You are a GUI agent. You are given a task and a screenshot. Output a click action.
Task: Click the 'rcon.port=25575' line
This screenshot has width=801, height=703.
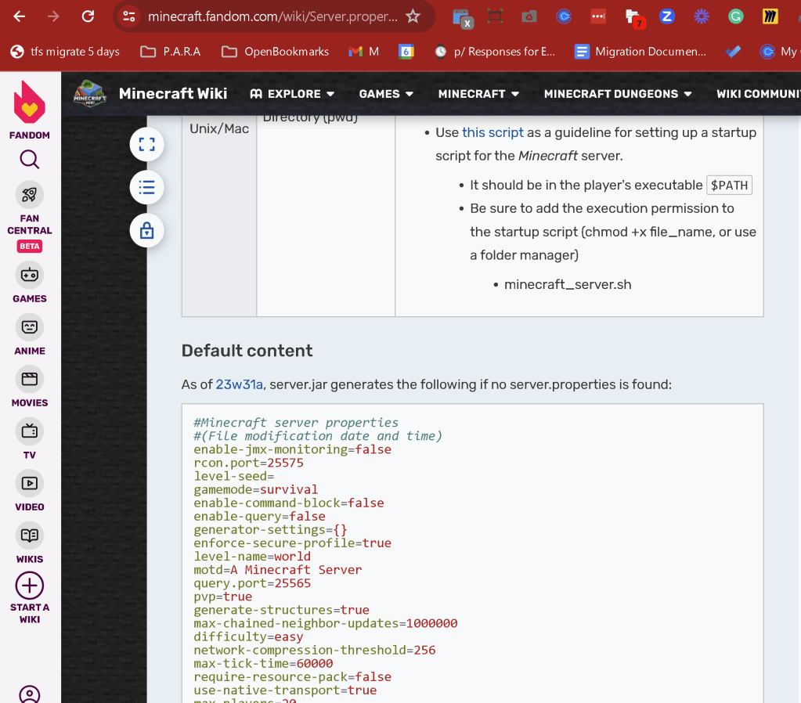point(248,463)
